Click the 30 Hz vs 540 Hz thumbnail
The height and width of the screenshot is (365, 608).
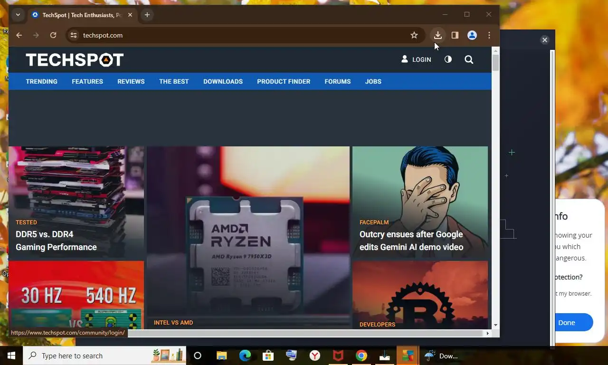(76, 295)
